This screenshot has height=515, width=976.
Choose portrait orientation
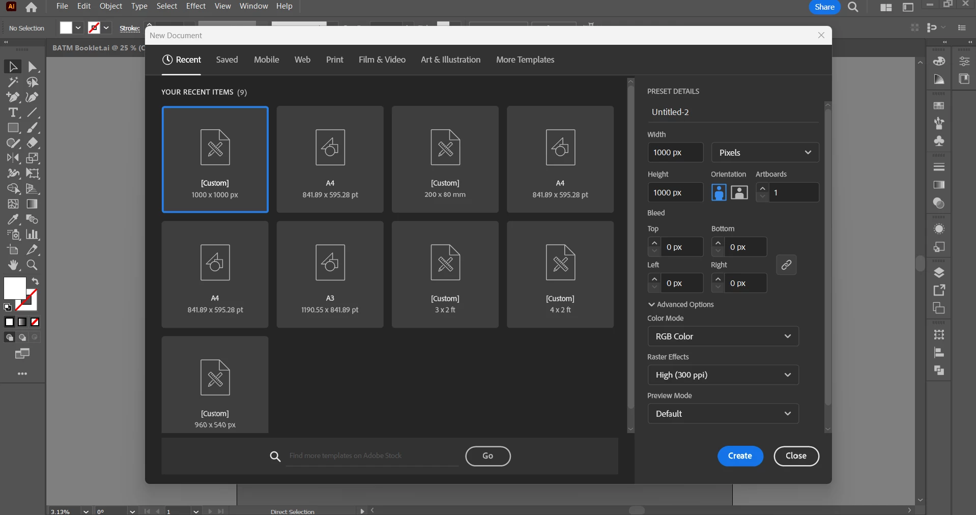tap(719, 192)
